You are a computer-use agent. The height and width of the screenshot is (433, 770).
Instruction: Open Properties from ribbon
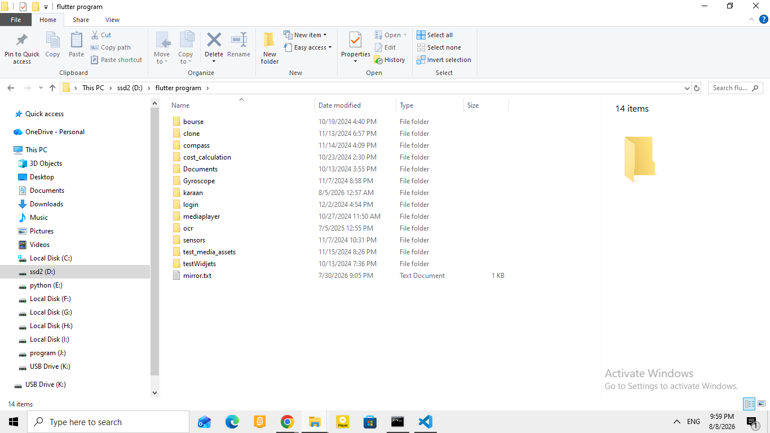tap(355, 48)
